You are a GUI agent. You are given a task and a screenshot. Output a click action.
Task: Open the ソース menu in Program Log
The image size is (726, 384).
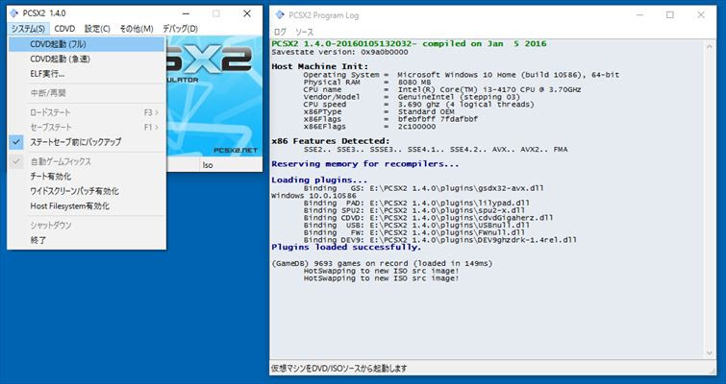point(304,32)
